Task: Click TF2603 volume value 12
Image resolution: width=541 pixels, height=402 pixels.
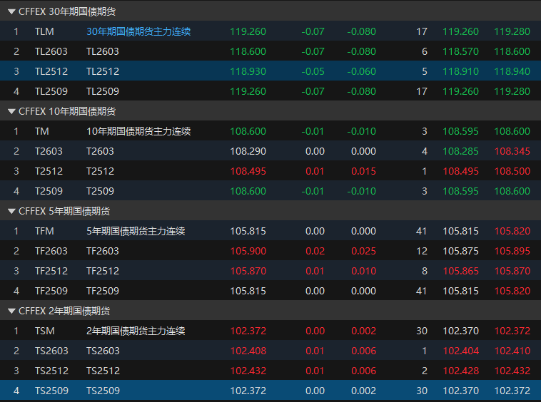Action: (x=422, y=251)
